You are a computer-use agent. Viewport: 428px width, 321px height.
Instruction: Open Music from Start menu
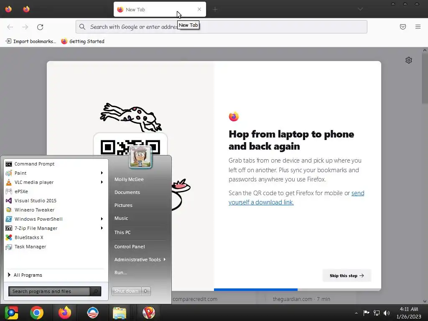click(121, 218)
